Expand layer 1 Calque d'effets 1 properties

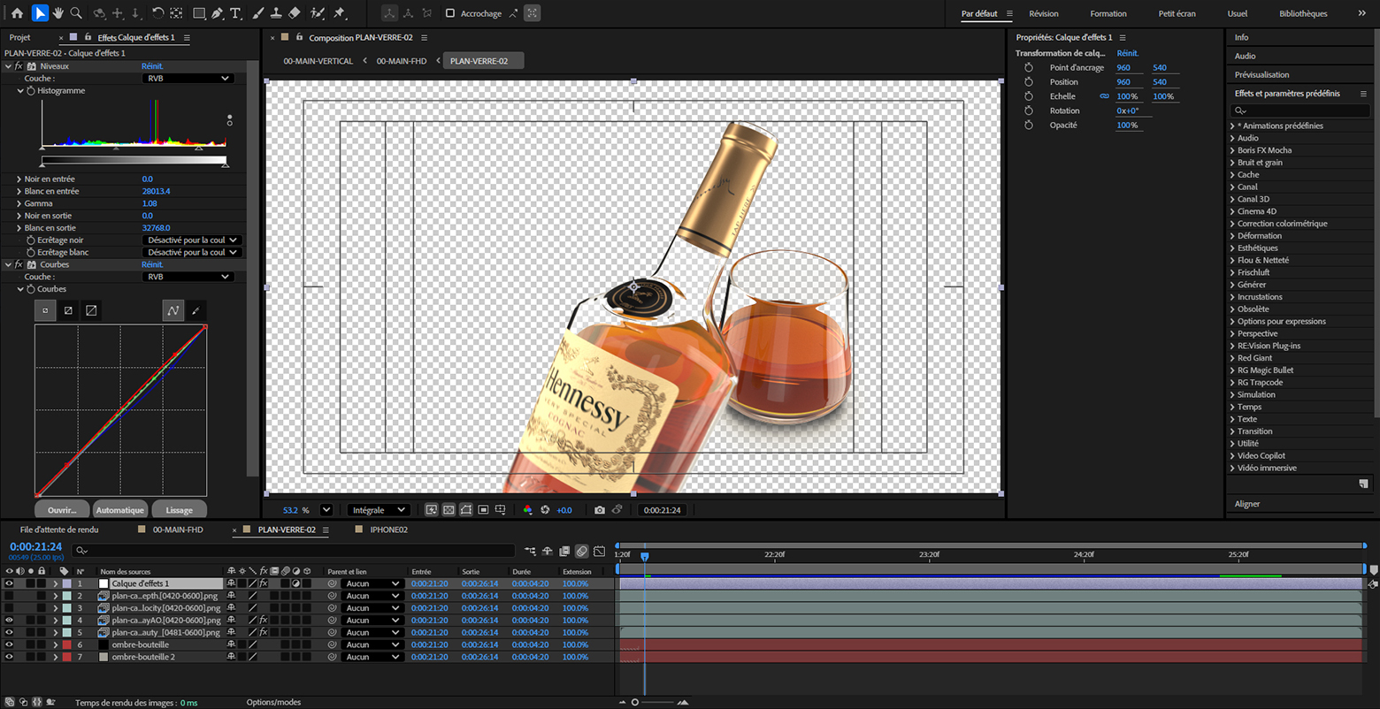coord(56,583)
